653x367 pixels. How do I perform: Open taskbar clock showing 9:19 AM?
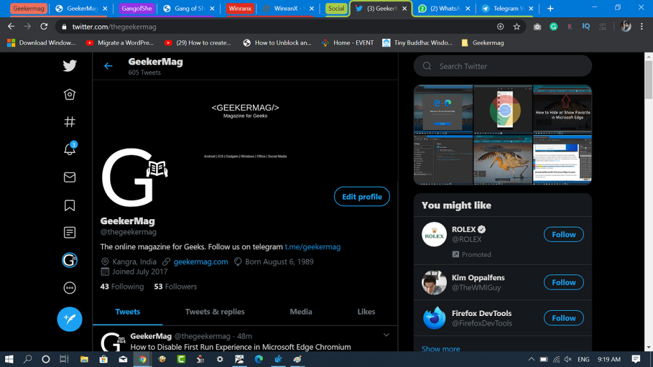point(609,359)
